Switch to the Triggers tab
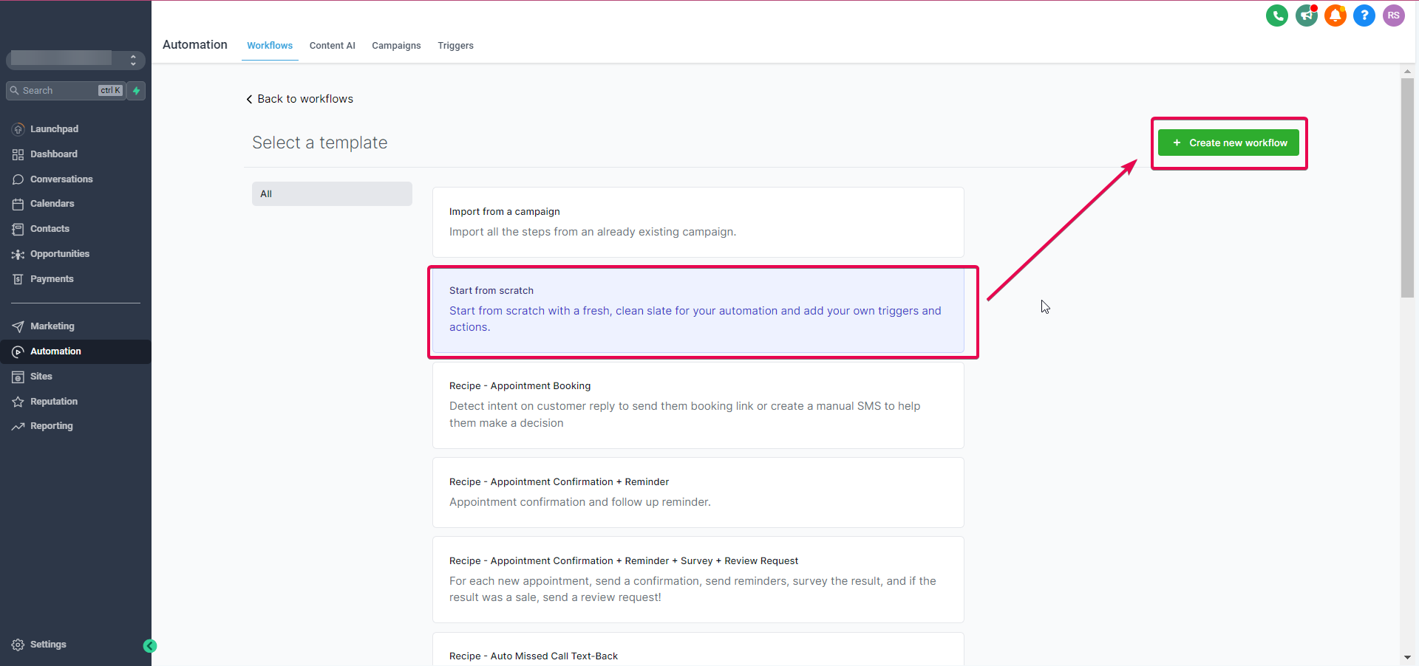The height and width of the screenshot is (666, 1419). [455, 46]
